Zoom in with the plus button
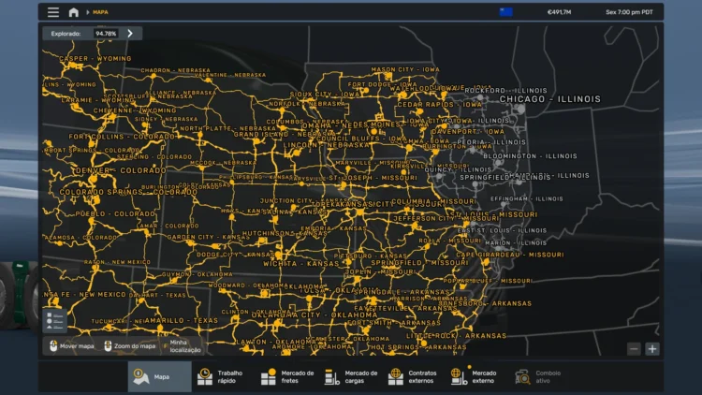702x395 pixels. tap(652, 349)
